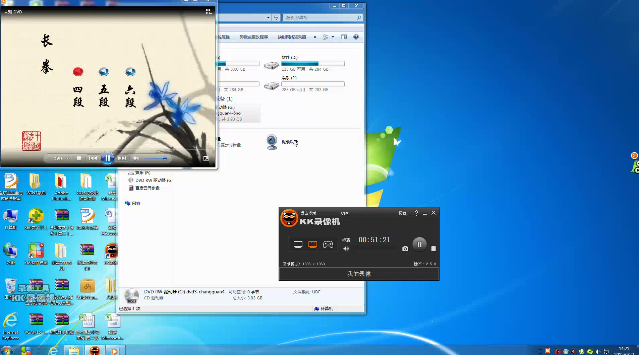Open Internet Explorer desktop shortcut
The width and height of the screenshot is (639, 355).
11,326
